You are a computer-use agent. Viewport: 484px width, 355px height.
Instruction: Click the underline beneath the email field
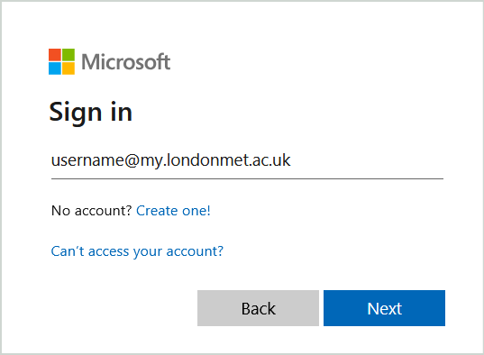[x=247, y=178]
